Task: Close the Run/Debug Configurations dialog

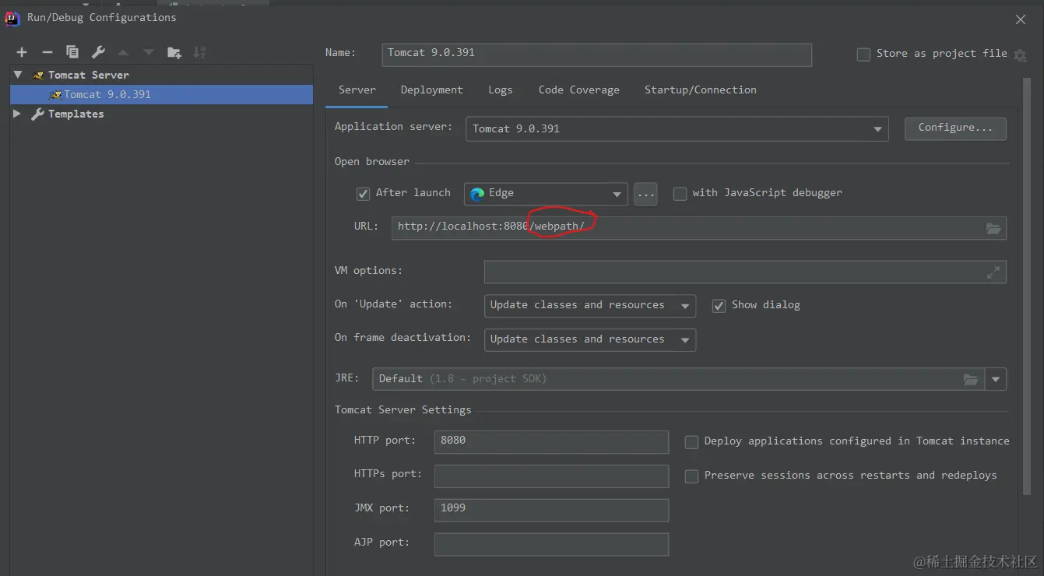Action: [x=1021, y=19]
